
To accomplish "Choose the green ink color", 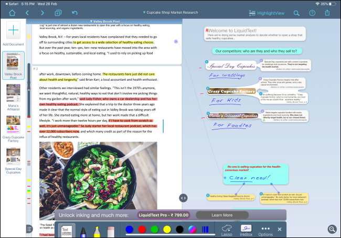I will coord(154,229).
